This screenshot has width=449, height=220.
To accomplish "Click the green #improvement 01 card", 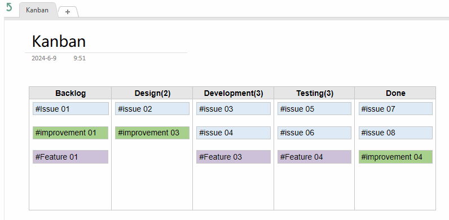I will (x=71, y=133).
